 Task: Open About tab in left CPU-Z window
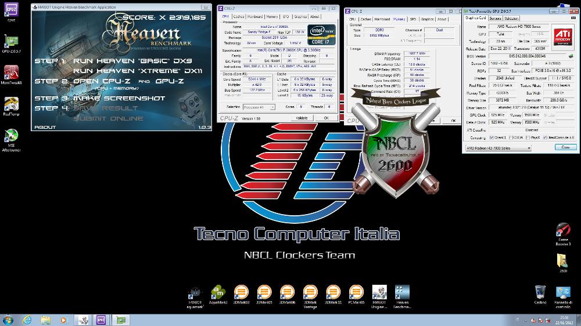click(314, 17)
